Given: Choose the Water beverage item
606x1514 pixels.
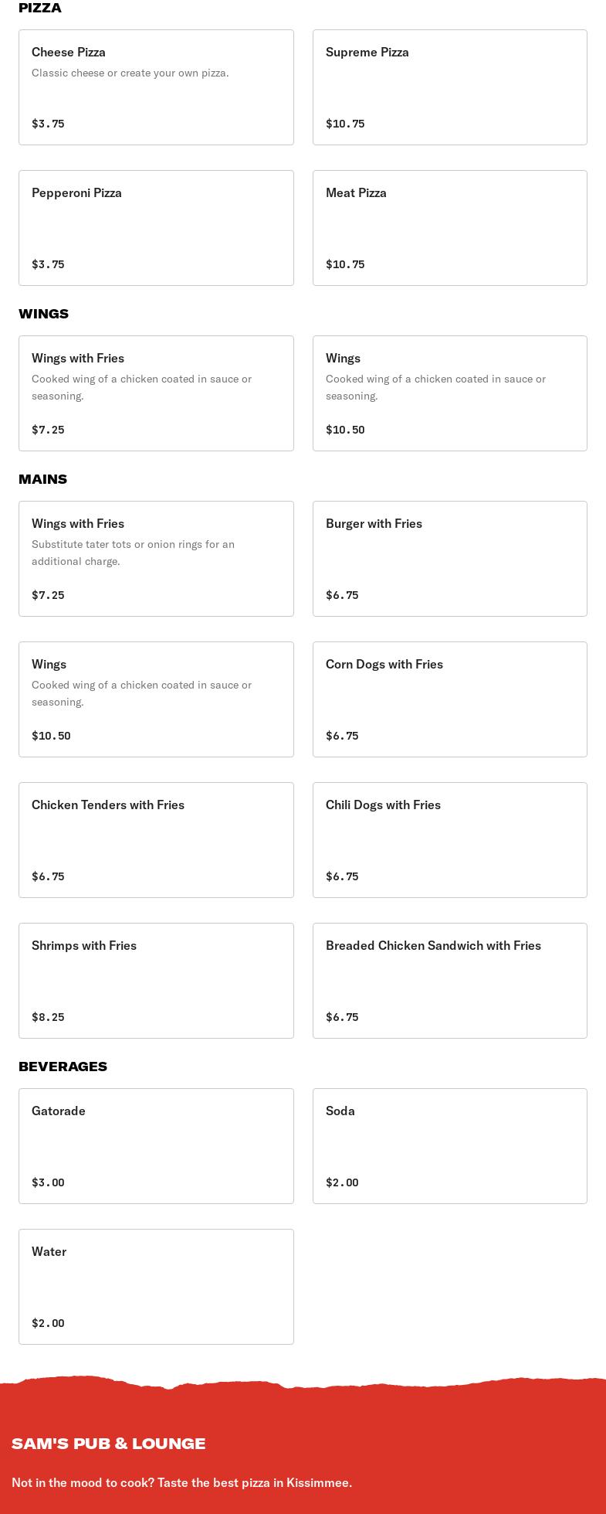Looking at the screenshot, I should pyautogui.click(x=156, y=1287).
